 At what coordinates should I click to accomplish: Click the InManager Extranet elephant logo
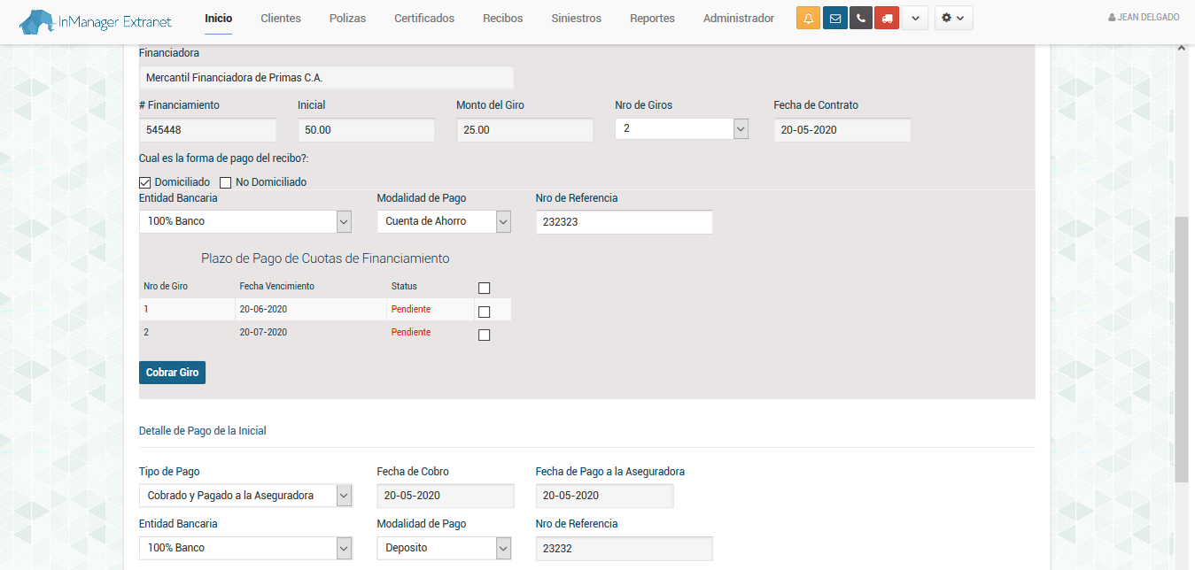(x=96, y=21)
